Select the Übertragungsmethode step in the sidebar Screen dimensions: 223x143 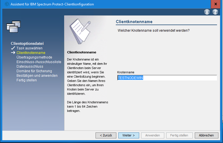coord(34,57)
